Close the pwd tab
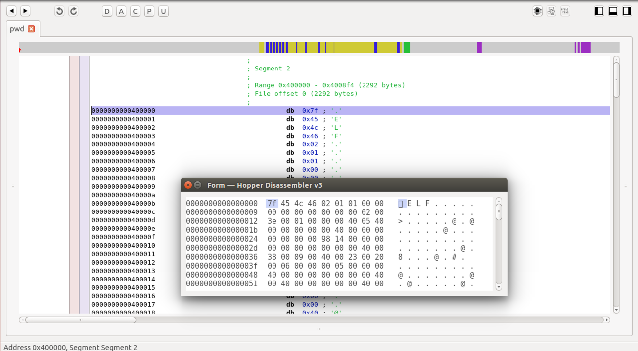This screenshot has width=638, height=351. click(31, 29)
